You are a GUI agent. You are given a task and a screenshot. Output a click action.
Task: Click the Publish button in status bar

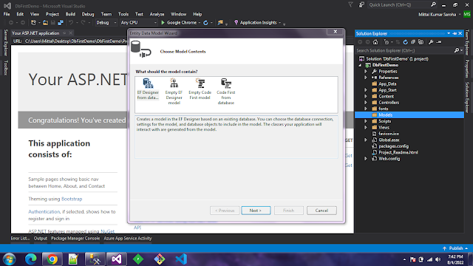point(455,248)
